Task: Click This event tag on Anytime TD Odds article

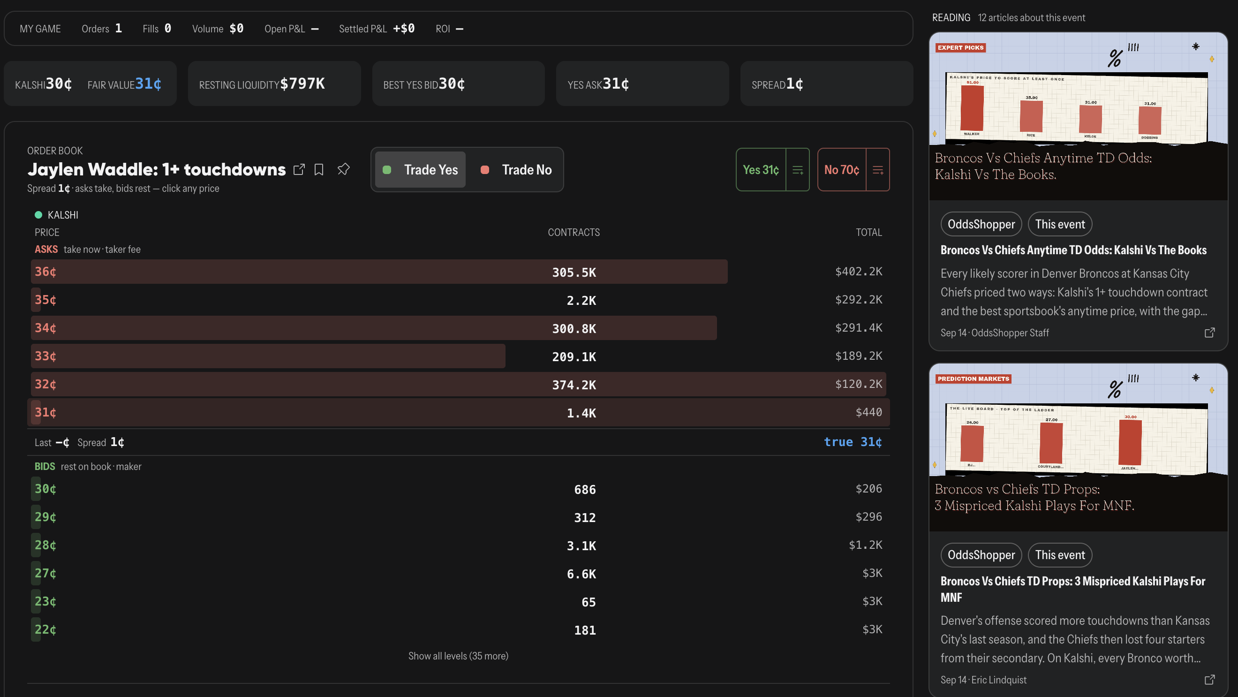Action: pyautogui.click(x=1060, y=224)
